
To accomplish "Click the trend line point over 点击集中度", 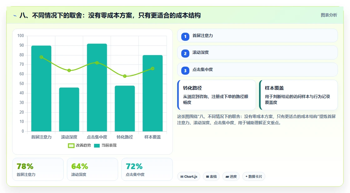I will click(x=97, y=63).
